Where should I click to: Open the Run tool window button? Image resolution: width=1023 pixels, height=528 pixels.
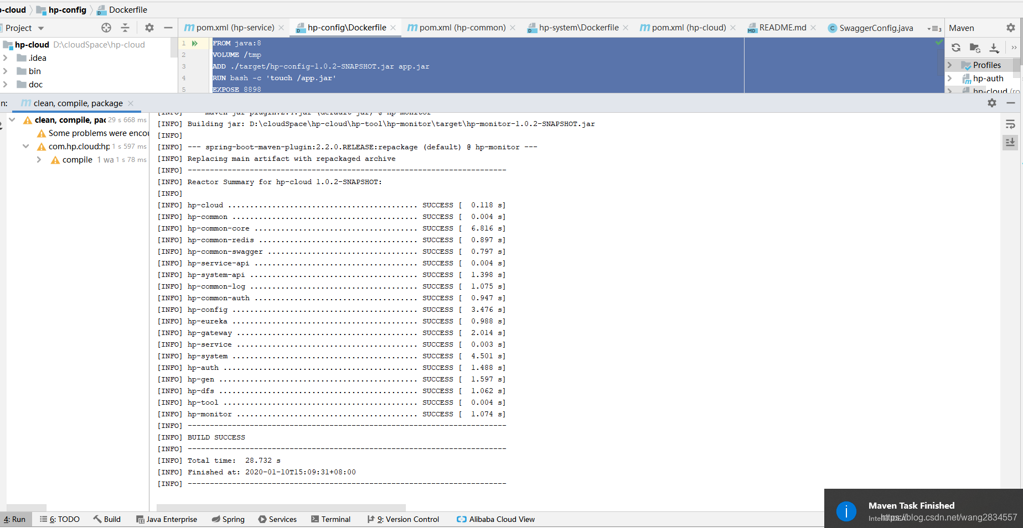click(x=15, y=519)
